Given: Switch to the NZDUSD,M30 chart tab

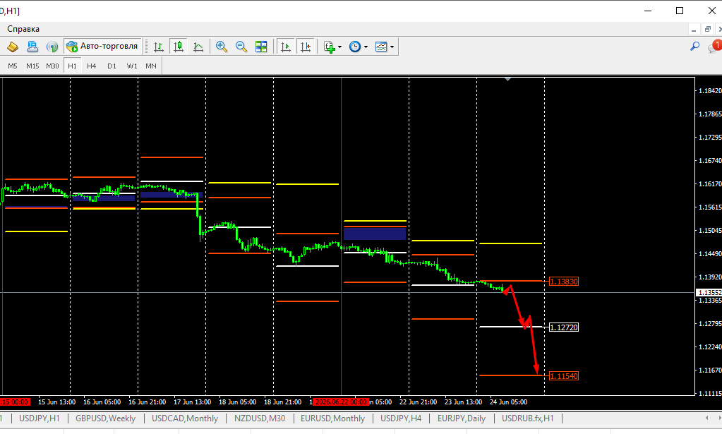Looking at the screenshot, I should click(260, 418).
